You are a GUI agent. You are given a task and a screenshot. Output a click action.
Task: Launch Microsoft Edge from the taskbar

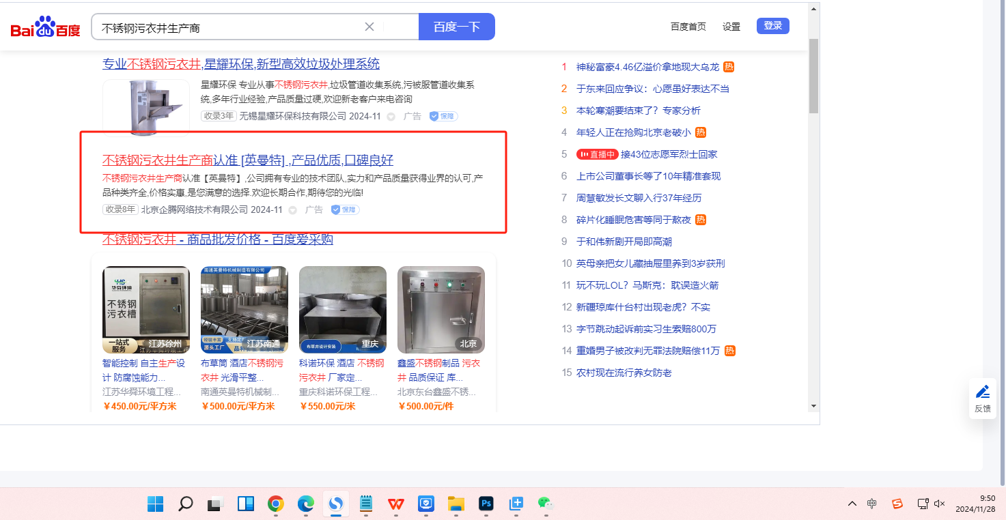pyautogui.click(x=305, y=504)
